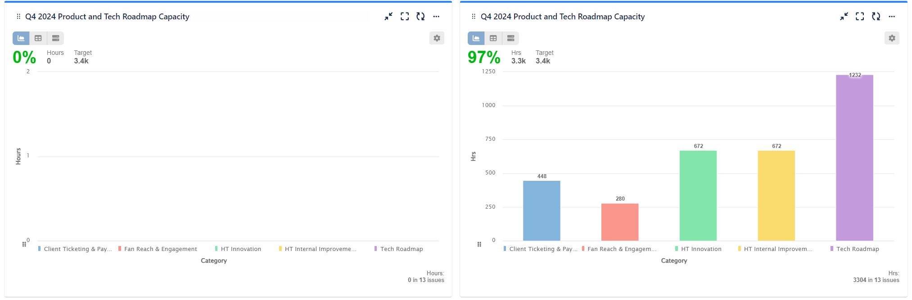Open fullscreen view for the 0% gadget
The height and width of the screenshot is (300, 912).
[405, 17]
